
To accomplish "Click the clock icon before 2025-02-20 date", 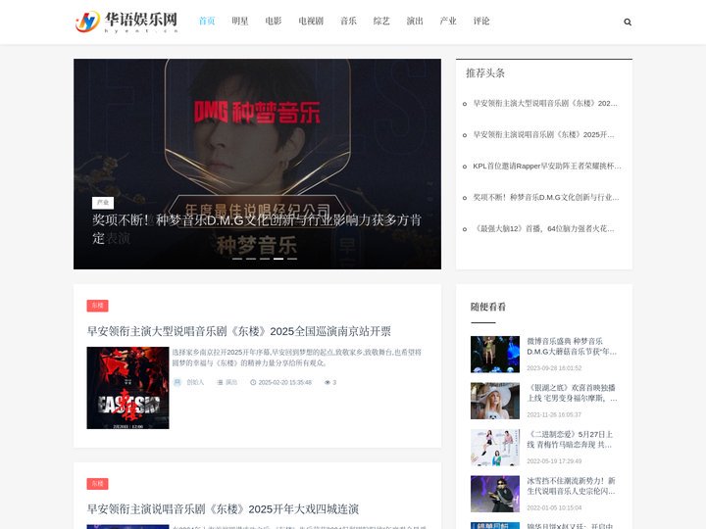I will pyautogui.click(x=253, y=382).
